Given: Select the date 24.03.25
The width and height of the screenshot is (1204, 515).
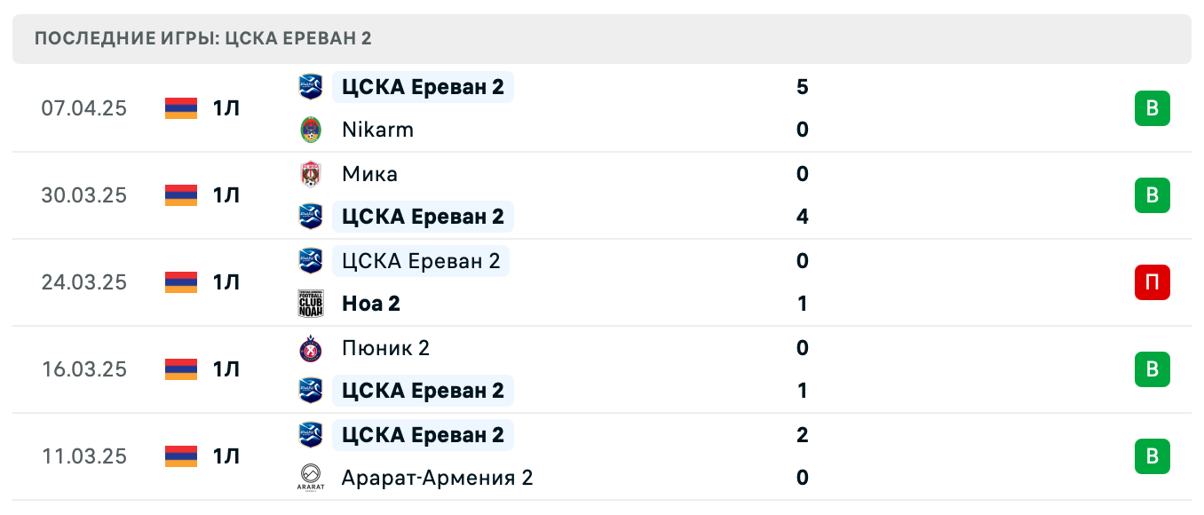Looking at the screenshot, I should point(84,282).
